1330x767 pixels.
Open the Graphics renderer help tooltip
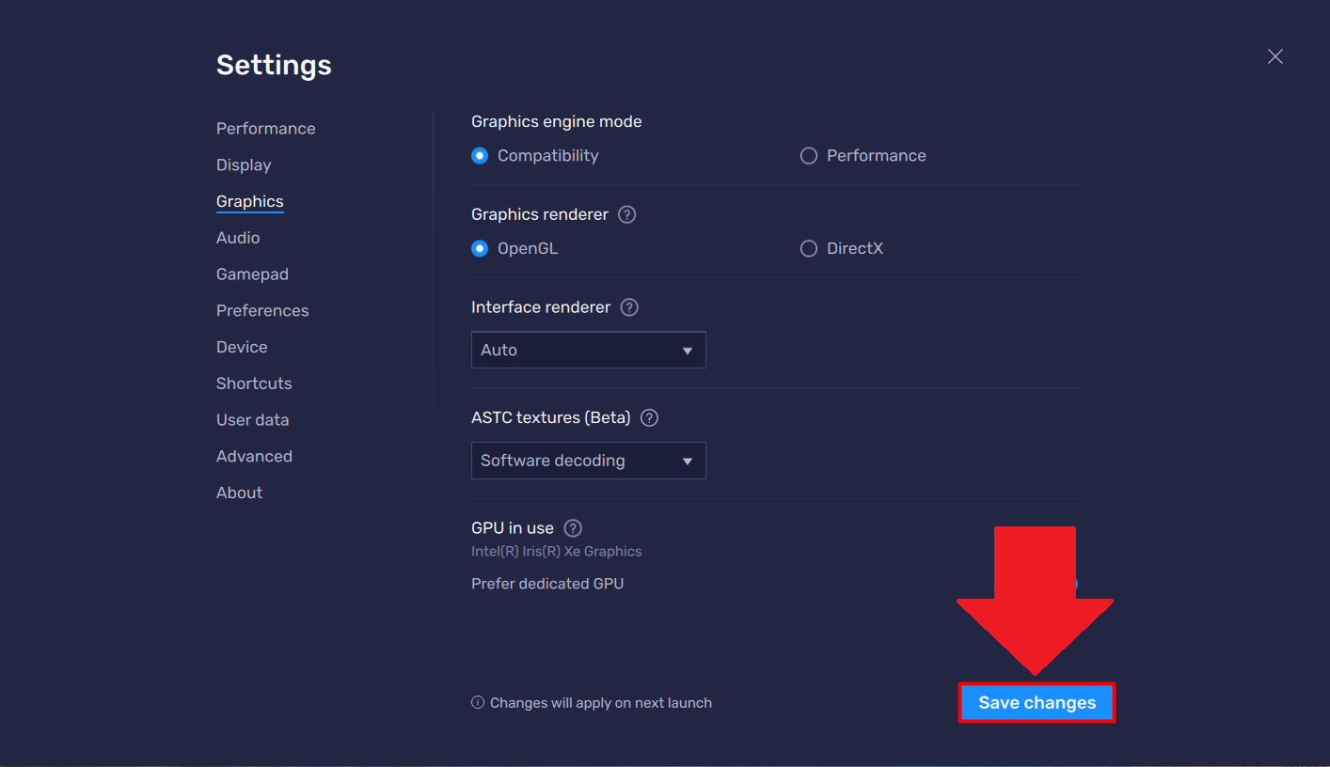[x=626, y=214]
